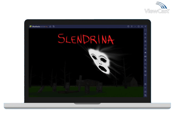The height and width of the screenshot is (119, 173).
Task: Click the Android home button in sidebar
Action: coord(145,92)
